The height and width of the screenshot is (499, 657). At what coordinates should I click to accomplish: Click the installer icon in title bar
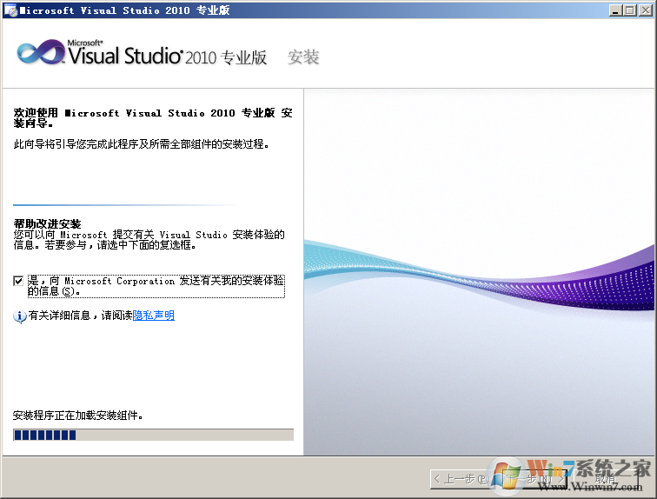[x=11, y=10]
